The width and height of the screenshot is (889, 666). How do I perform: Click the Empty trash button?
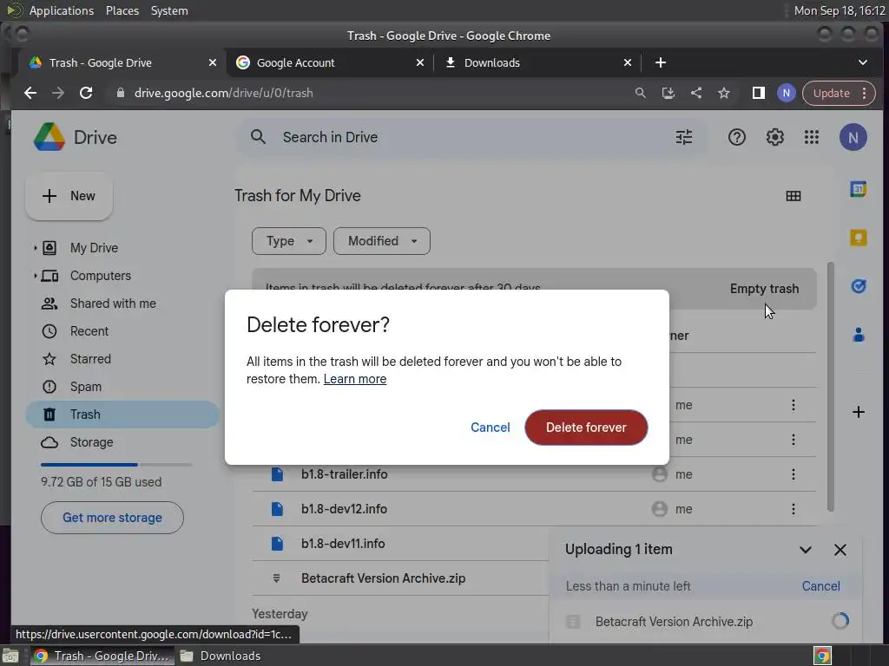764,289
